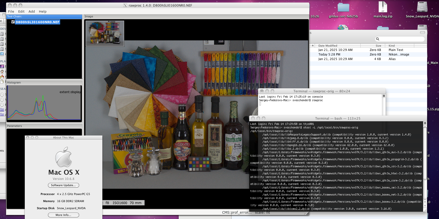Click the Software Update... button
Viewport: 439px width, 219px height.
pos(63,185)
